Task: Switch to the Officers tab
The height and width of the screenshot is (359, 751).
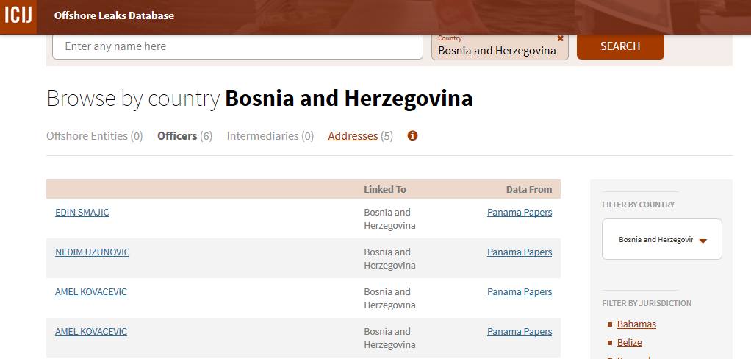Action: pyautogui.click(x=177, y=136)
